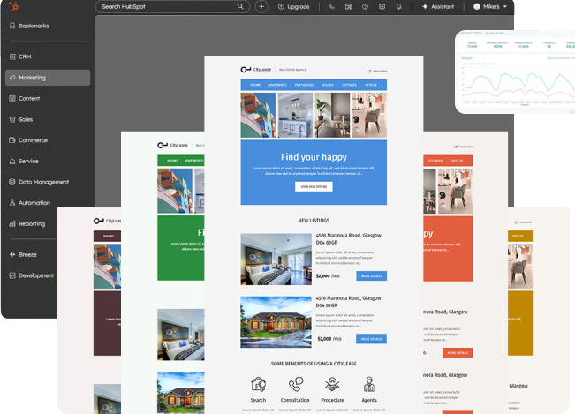575x414 pixels.
Task: Open Service in the sidebar
Action: pyautogui.click(x=48, y=162)
